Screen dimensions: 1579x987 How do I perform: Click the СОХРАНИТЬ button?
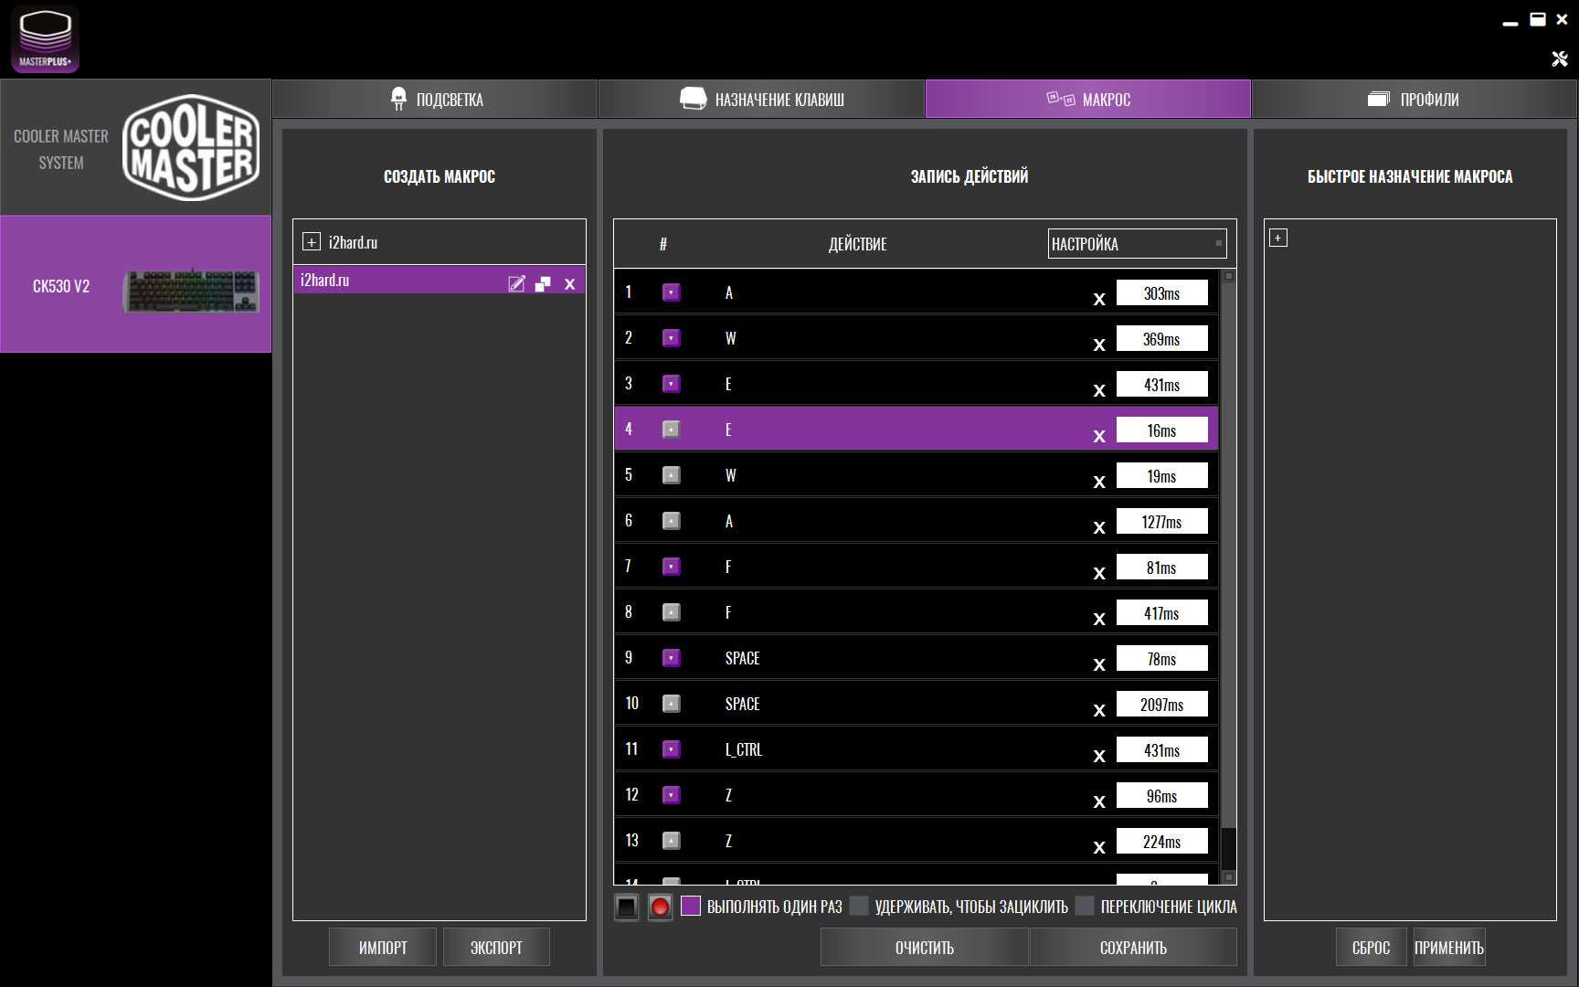1133,948
